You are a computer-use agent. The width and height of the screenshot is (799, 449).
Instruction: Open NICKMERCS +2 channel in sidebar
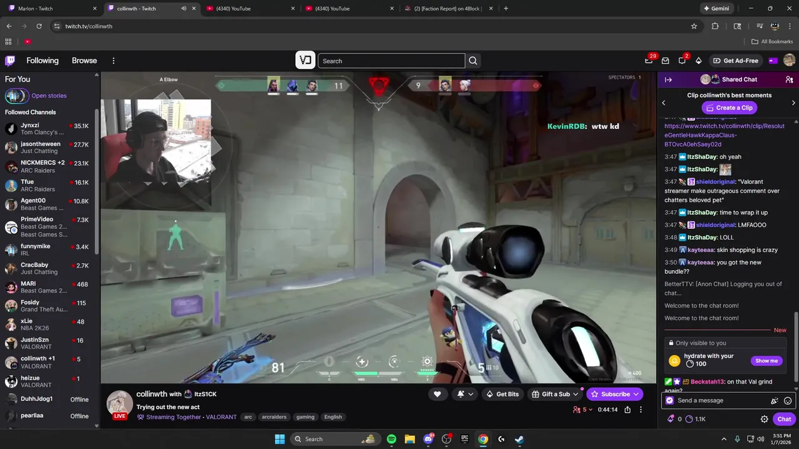point(49,167)
